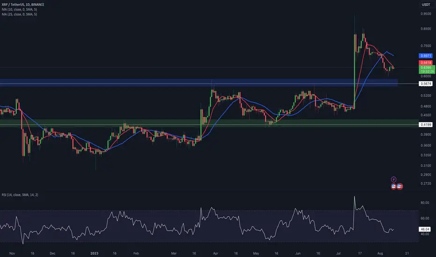
Task: Click the red 0.6418 MA price label
Action: [x=426, y=63]
